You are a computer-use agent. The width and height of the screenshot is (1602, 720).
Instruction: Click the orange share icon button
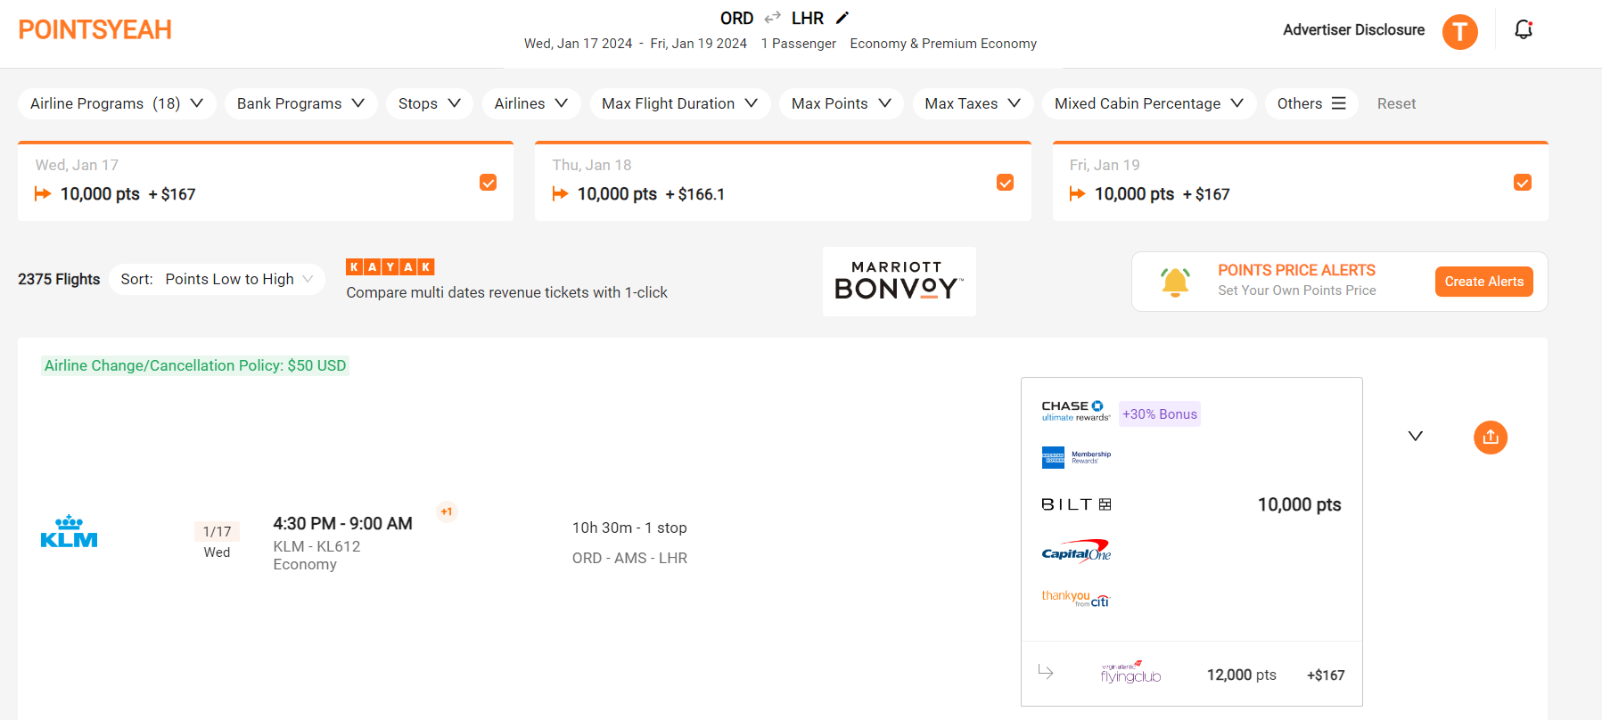click(x=1490, y=438)
